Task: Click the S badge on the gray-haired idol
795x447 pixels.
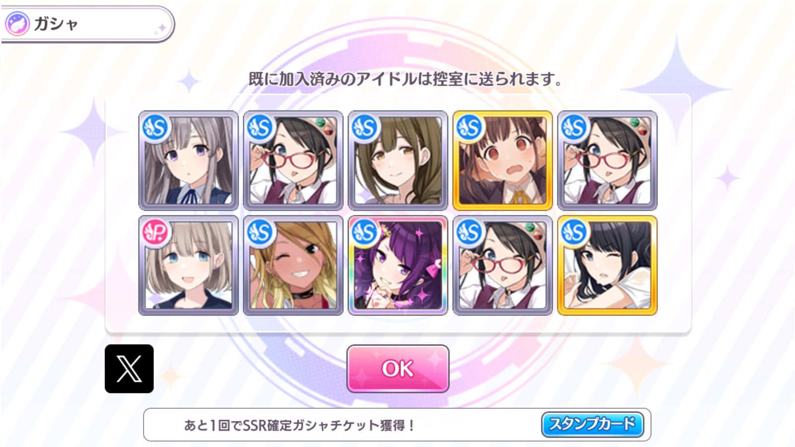Action: (x=156, y=128)
